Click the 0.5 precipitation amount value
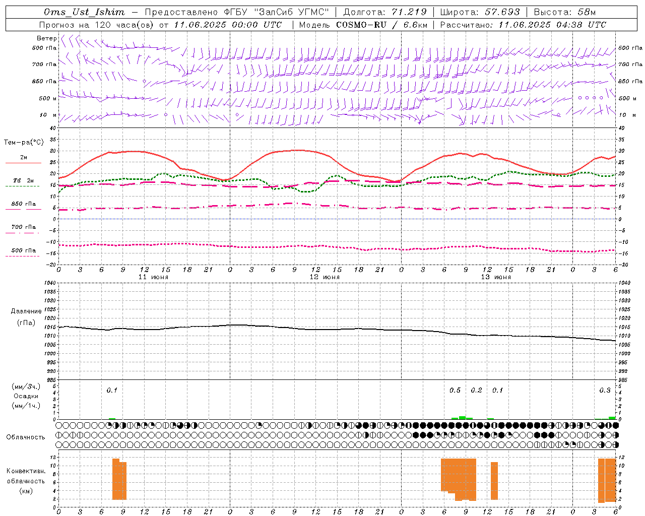This screenshot has width=645, height=516. (x=455, y=390)
